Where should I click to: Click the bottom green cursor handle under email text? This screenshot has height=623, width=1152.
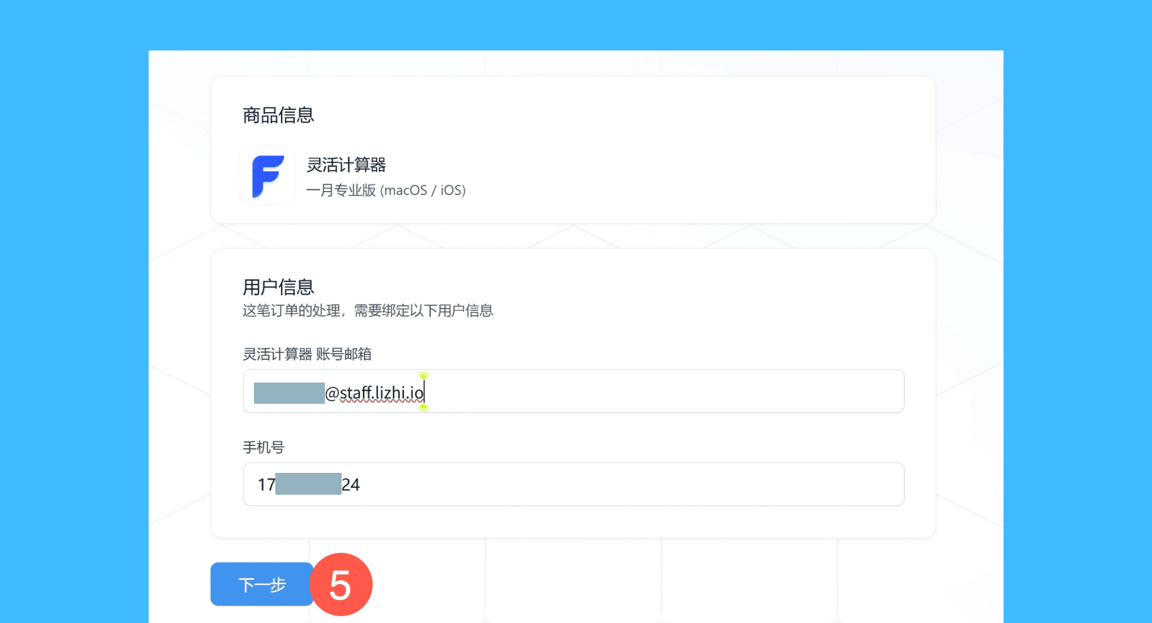point(423,408)
